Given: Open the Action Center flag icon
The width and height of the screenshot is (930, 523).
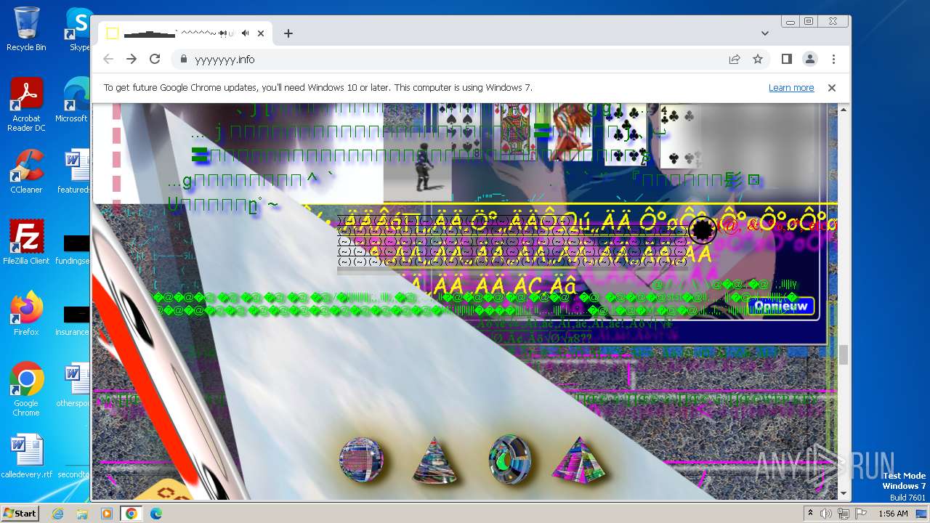Looking at the screenshot, I should coord(861,514).
